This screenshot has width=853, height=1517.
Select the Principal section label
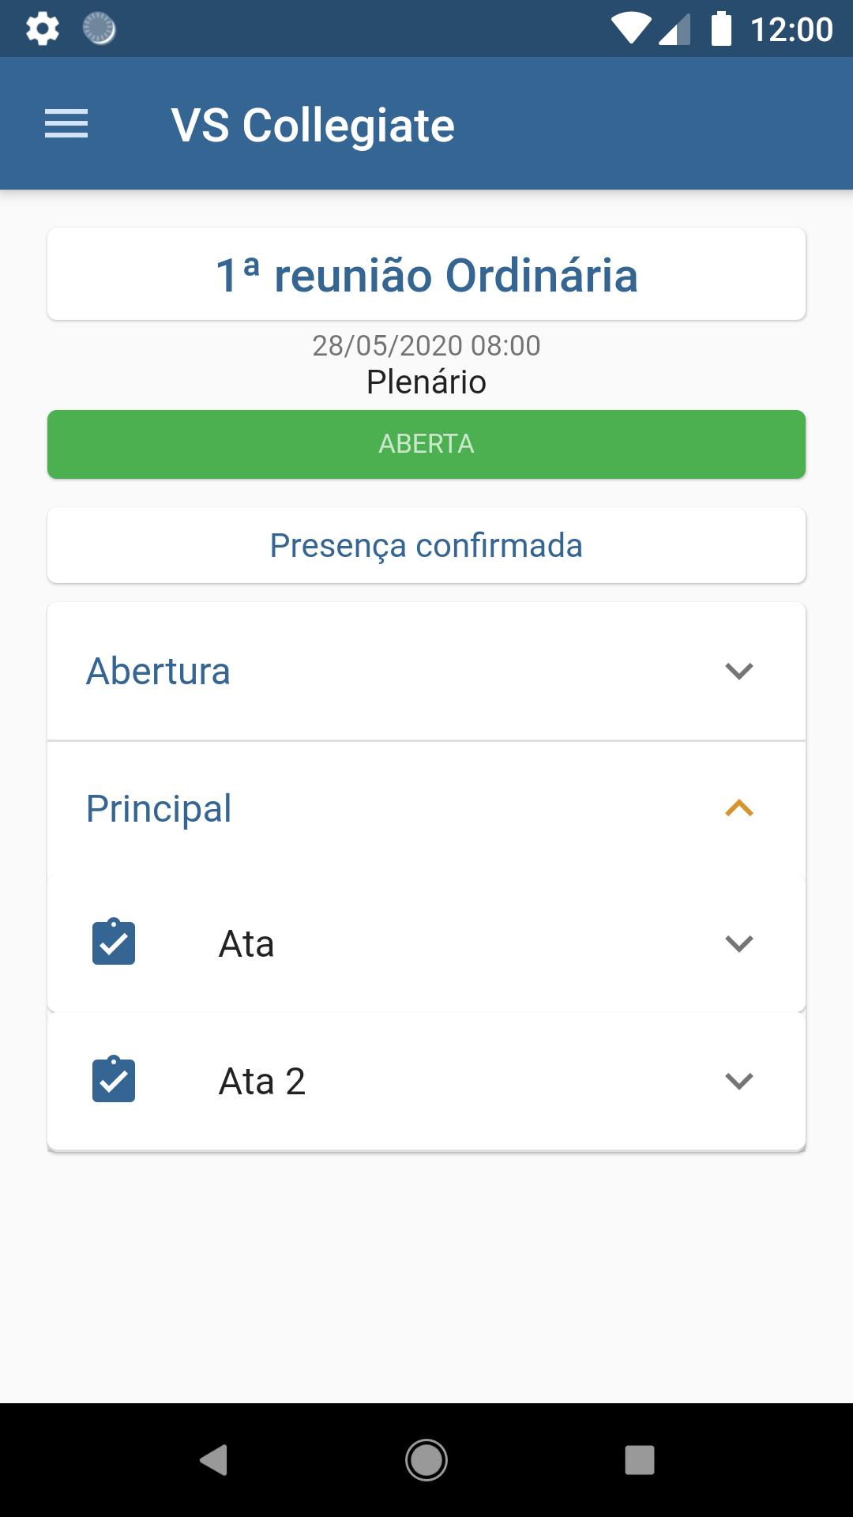[x=159, y=808]
